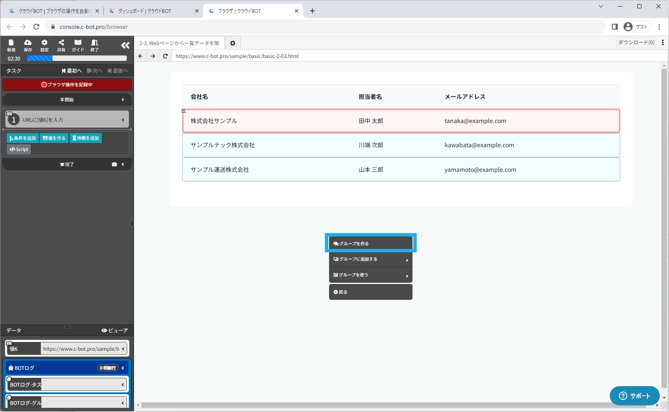Select グループを作る menu item
This screenshot has width=669, height=412.
pos(370,243)
